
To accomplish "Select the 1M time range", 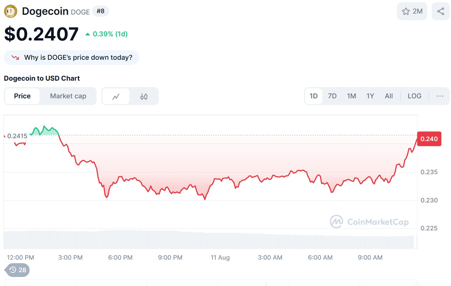I will tap(352, 96).
